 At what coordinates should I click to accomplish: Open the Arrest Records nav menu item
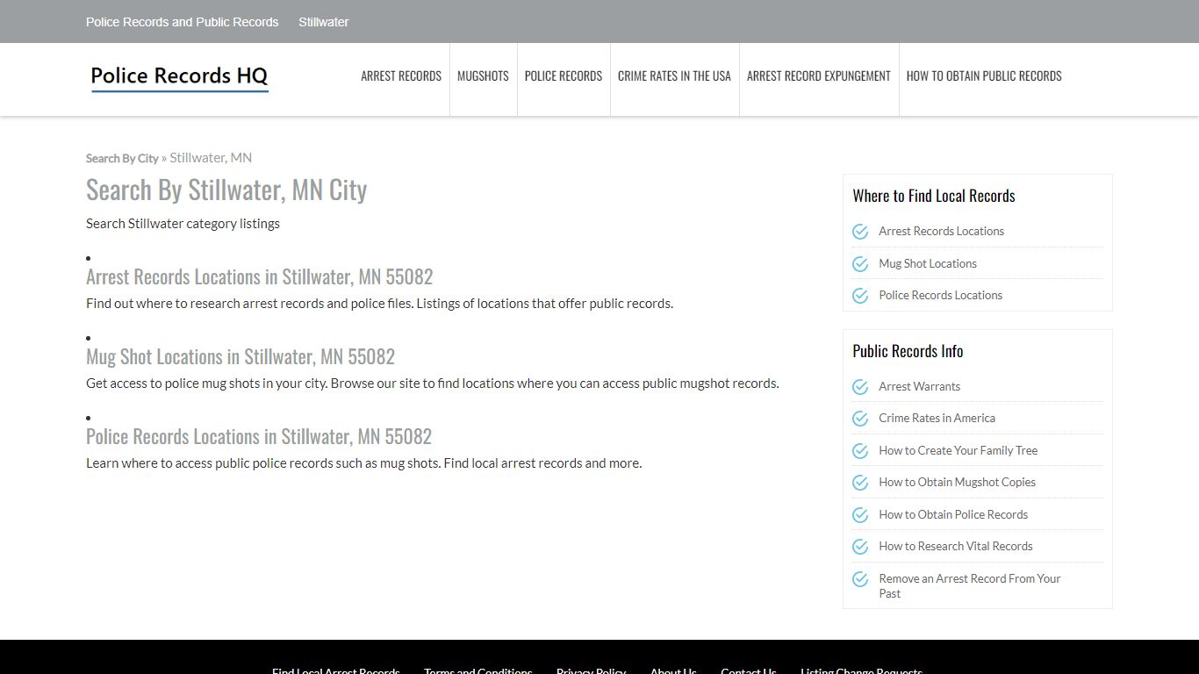click(401, 76)
